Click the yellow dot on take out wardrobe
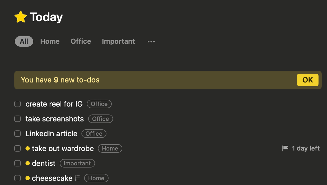This screenshot has width=327, height=185. coord(28,148)
